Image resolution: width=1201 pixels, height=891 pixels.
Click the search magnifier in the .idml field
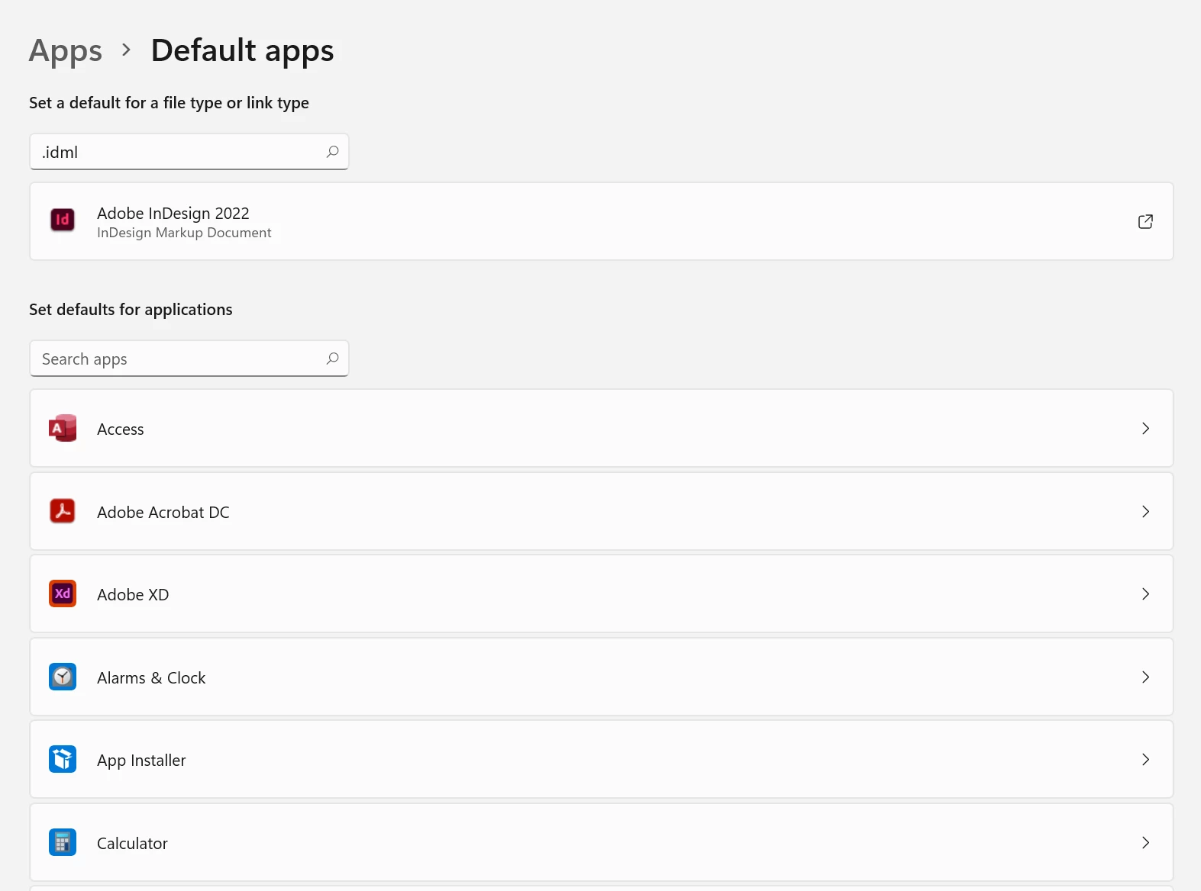(333, 152)
